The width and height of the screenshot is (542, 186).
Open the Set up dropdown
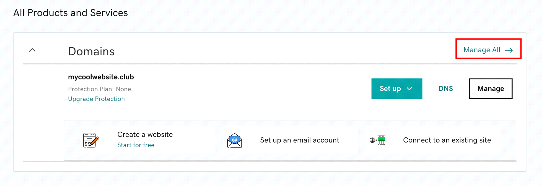pyautogui.click(x=397, y=89)
